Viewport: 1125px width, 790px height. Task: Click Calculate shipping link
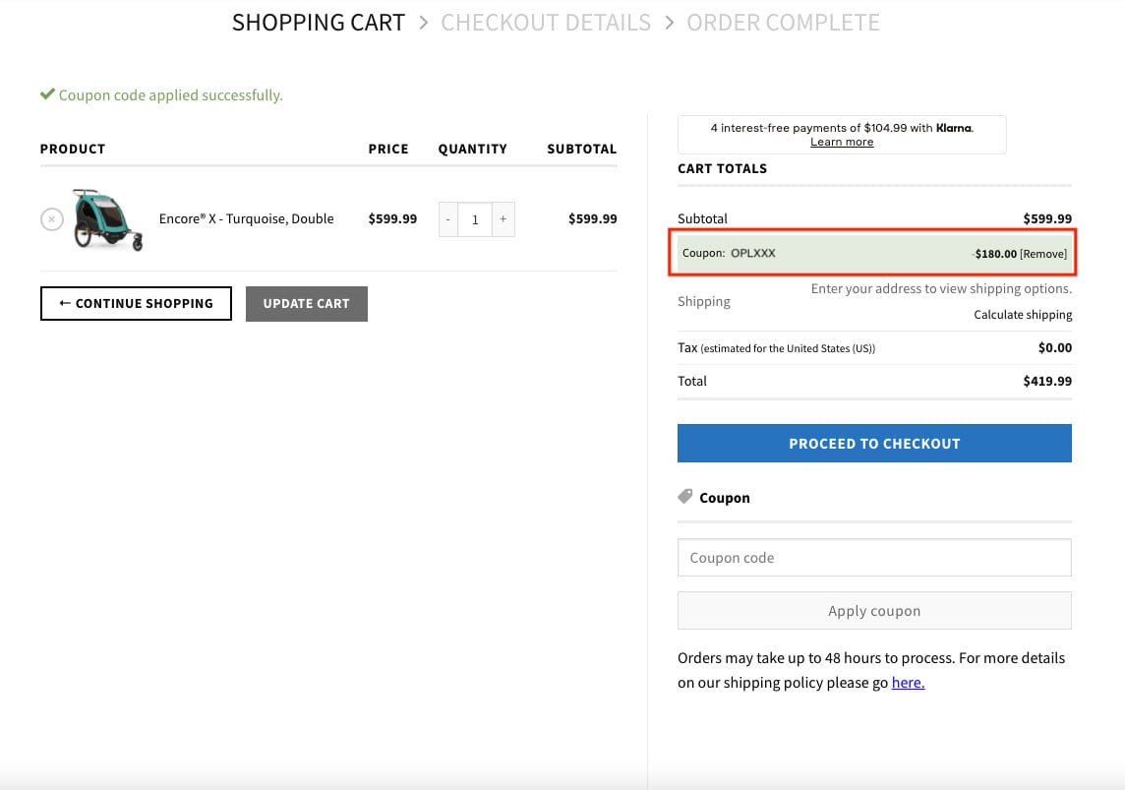tap(1023, 314)
